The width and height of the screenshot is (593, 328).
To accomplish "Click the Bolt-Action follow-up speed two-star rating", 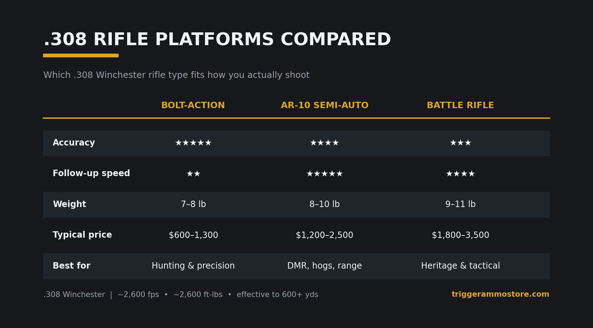I will (x=193, y=174).
